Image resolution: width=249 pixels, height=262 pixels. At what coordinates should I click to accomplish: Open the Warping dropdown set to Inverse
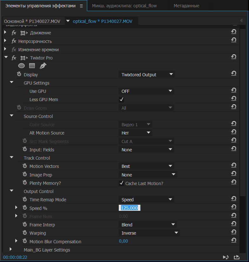pos(149,233)
